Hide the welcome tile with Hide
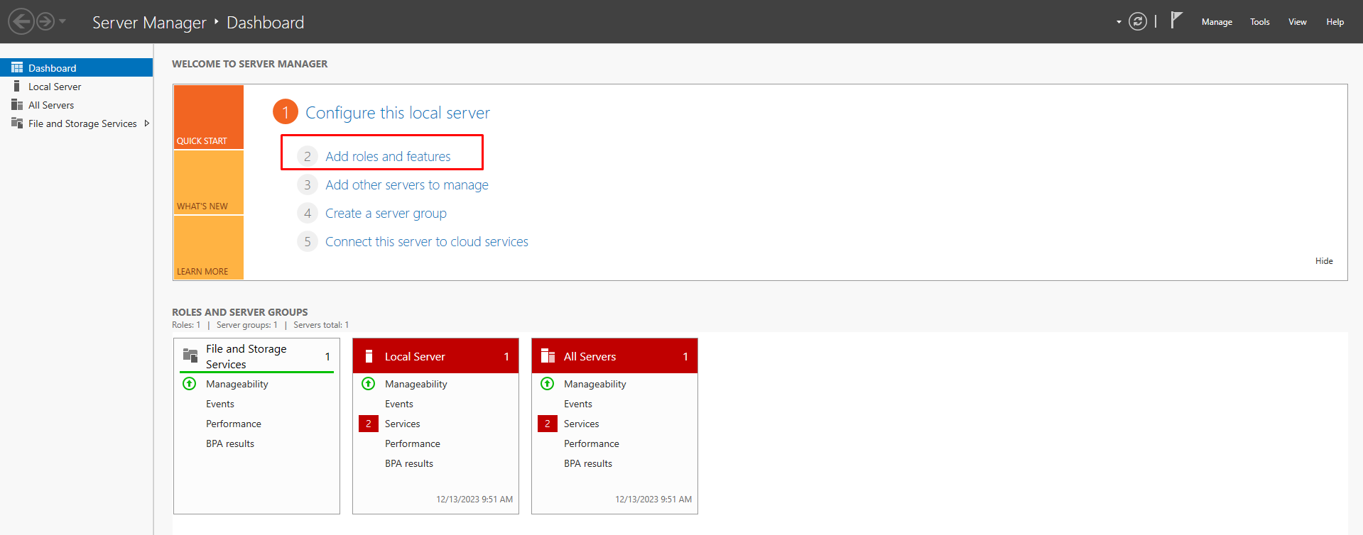 [x=1324, y=260]
